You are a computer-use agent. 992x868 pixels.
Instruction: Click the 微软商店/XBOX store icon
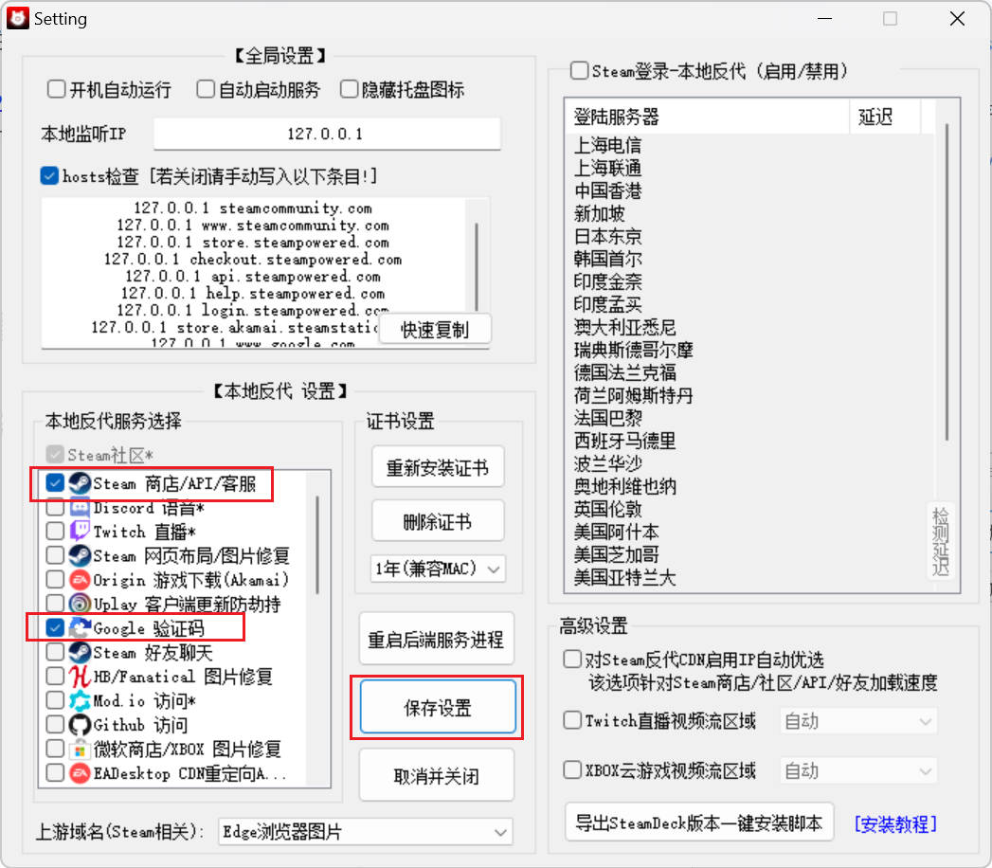point(80,749)
